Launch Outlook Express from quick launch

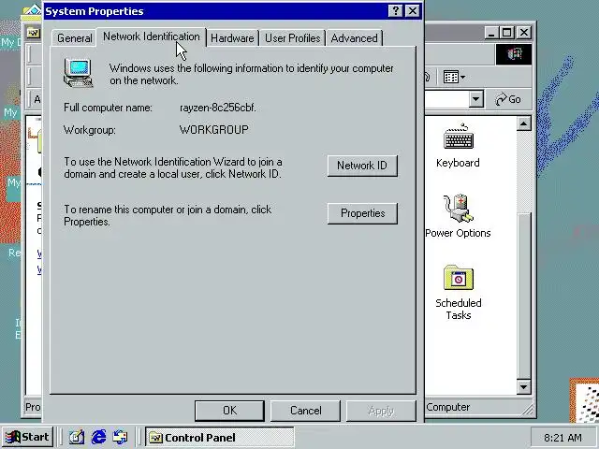pos(120,437)
